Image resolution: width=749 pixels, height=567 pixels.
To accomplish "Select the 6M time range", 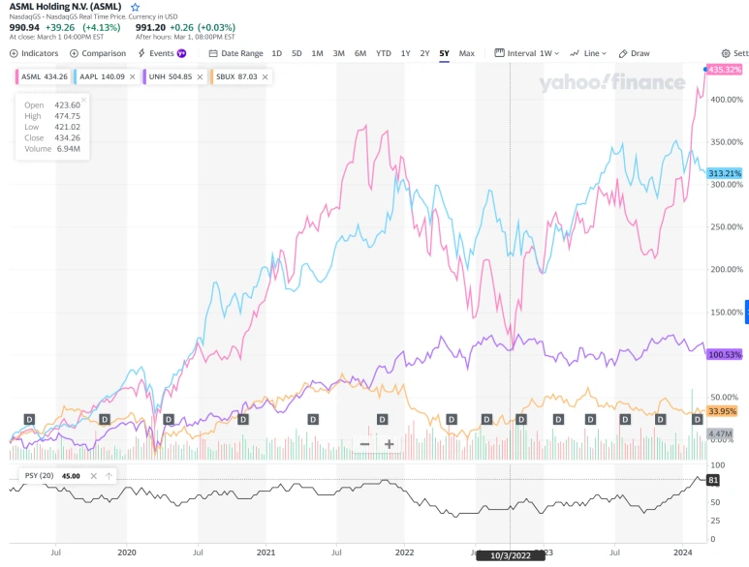I will pyautogui.click(x=360, y=53).
